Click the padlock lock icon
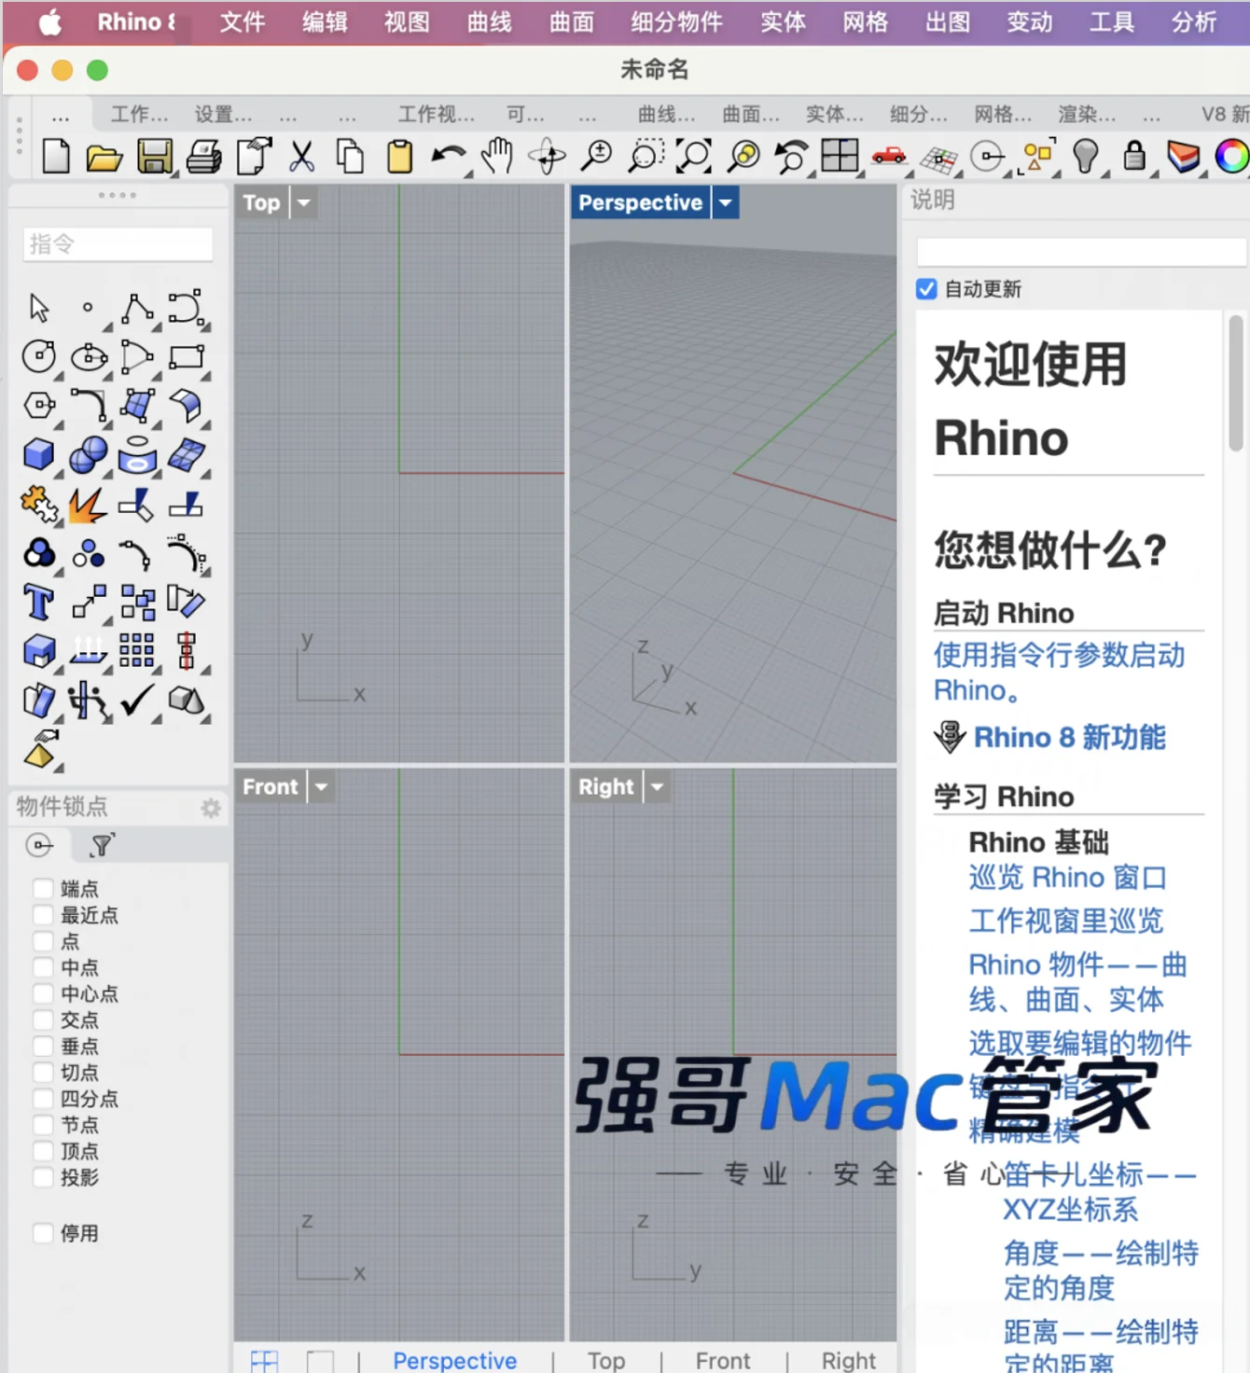This screenshot has width=1250, height=1373. (1134, 155)
